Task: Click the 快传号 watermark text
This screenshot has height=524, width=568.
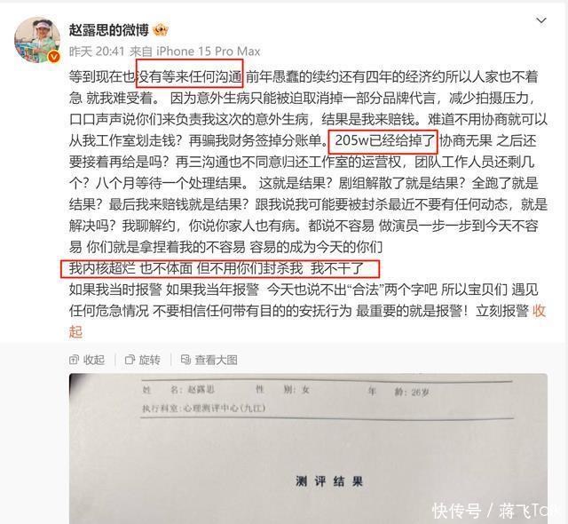Action: click(456, 511)
